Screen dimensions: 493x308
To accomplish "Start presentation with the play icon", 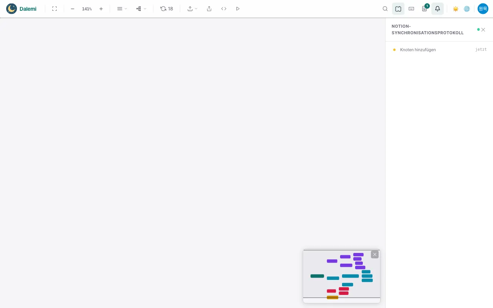I will [x=238, y=8].
